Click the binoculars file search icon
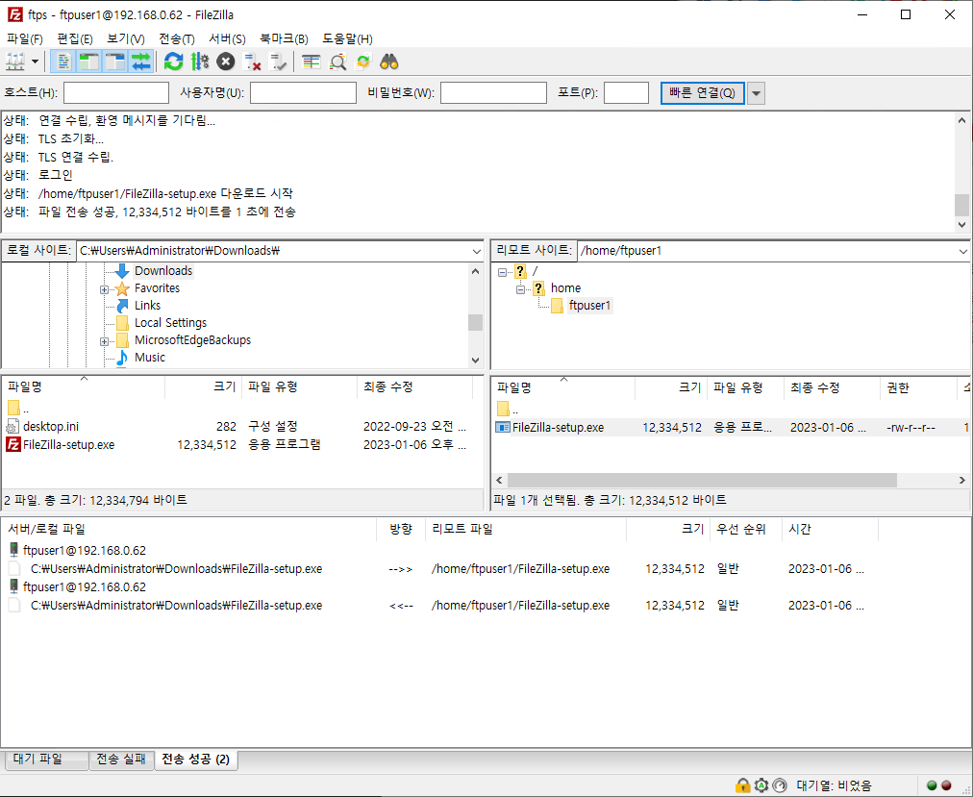973x797 pixels. click(x=389, y=62)
